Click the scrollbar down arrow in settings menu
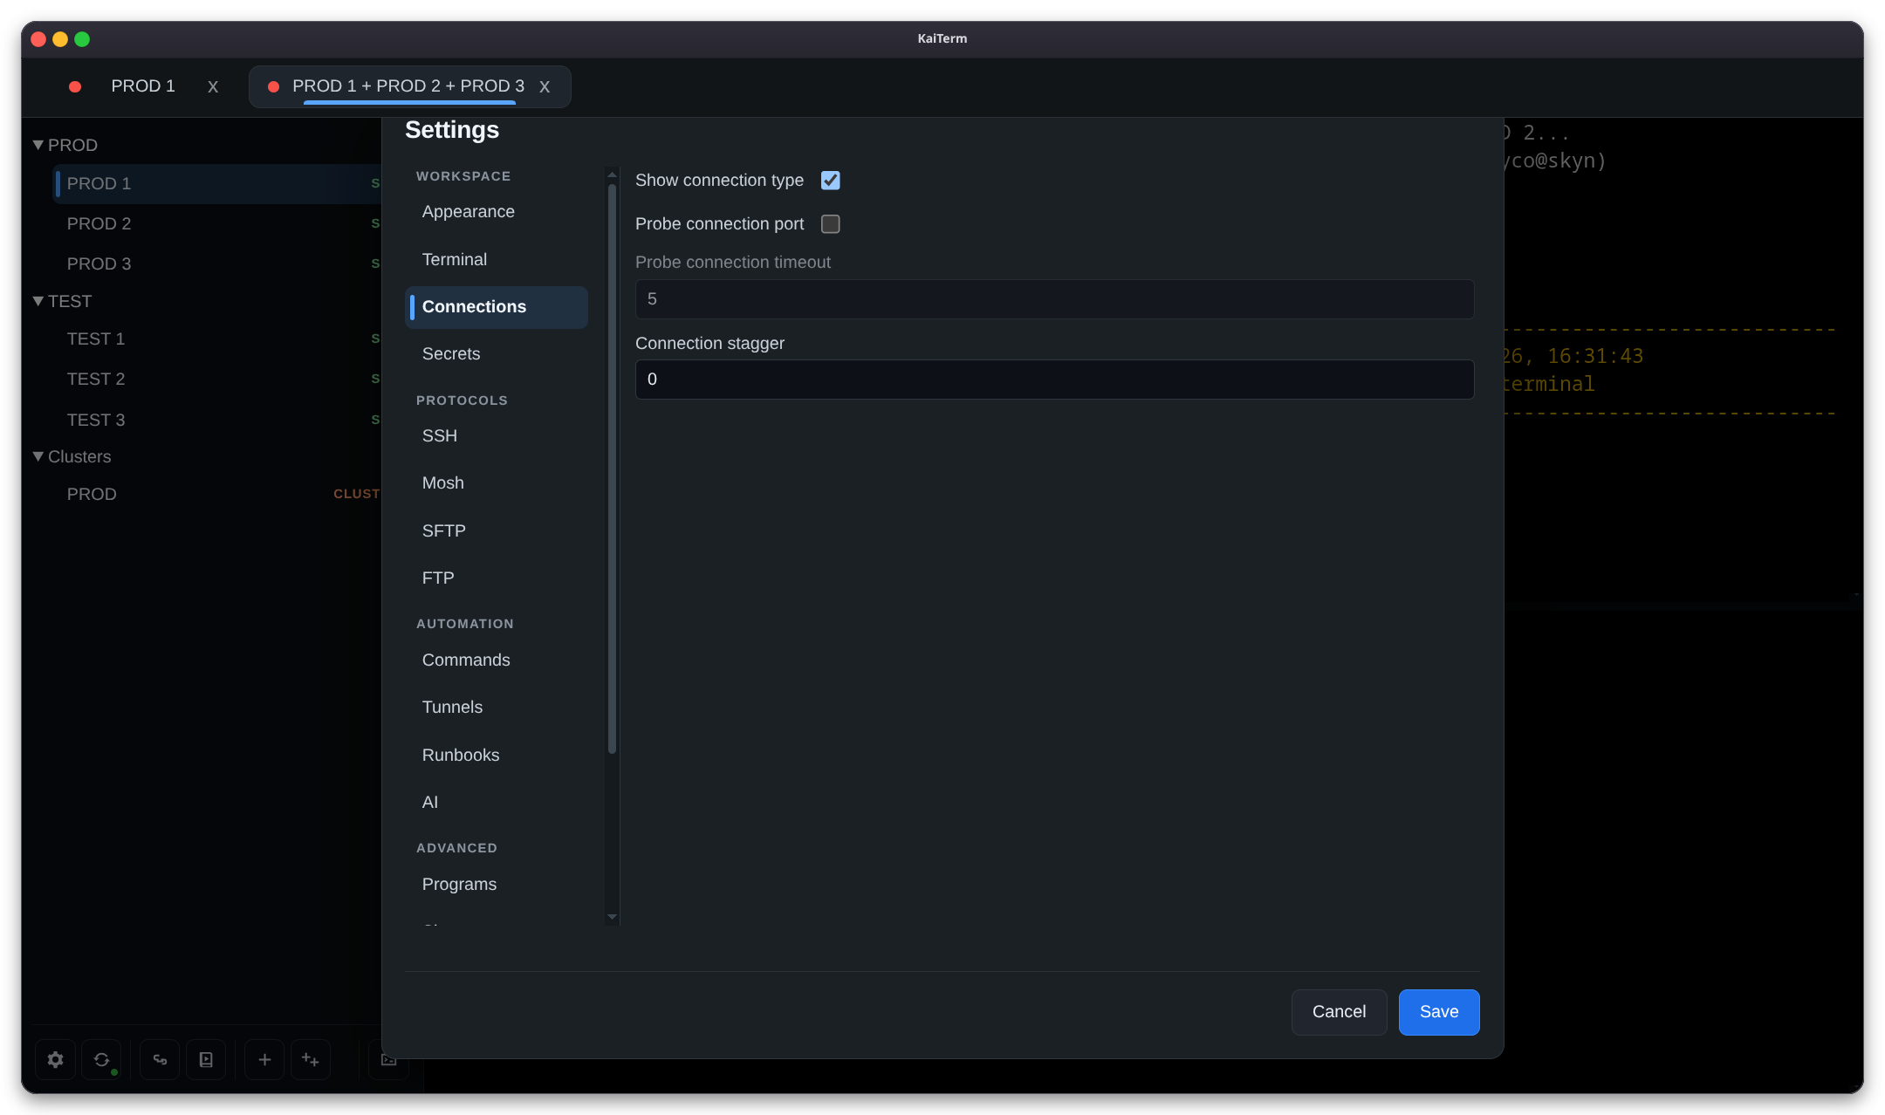Screen dimensions: 1885x1115 [612, 917]
